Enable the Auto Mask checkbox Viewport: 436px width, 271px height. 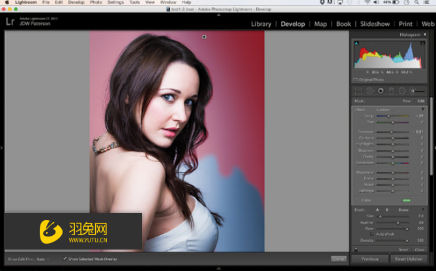click(x=372, y=235)
